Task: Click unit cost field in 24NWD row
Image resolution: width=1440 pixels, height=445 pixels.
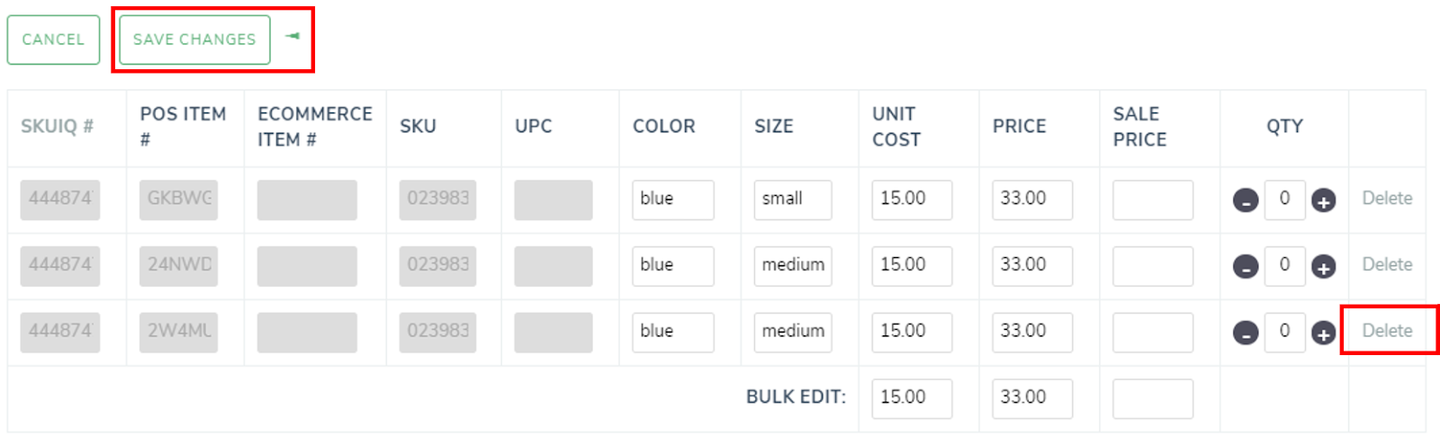Action: coord(911,266)
